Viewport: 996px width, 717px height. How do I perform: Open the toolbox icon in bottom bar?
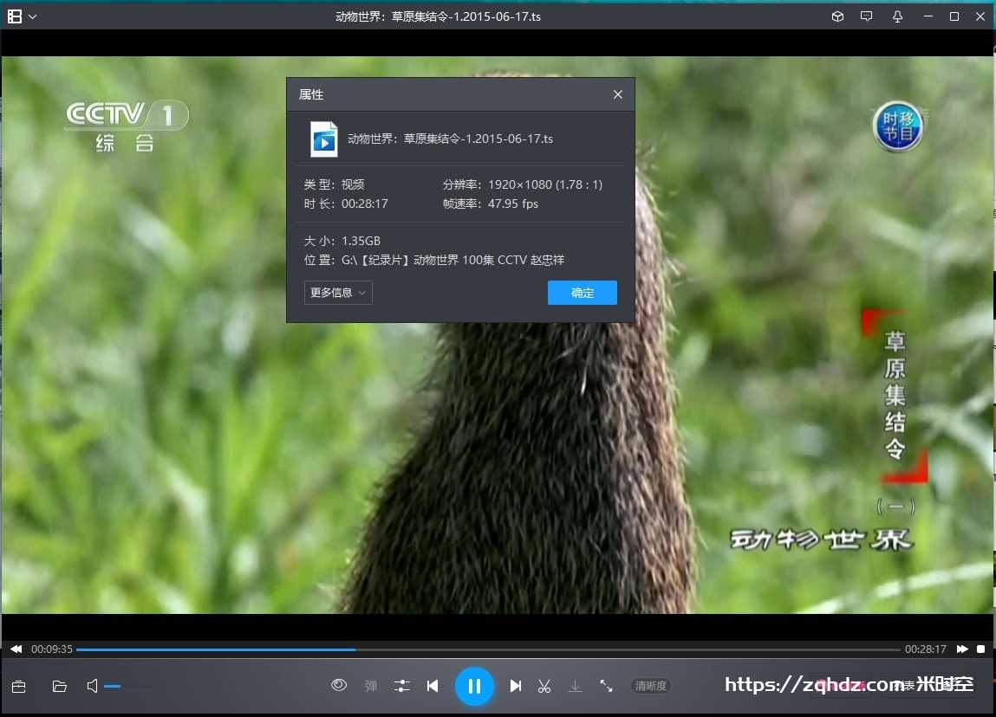coord(18,687)
